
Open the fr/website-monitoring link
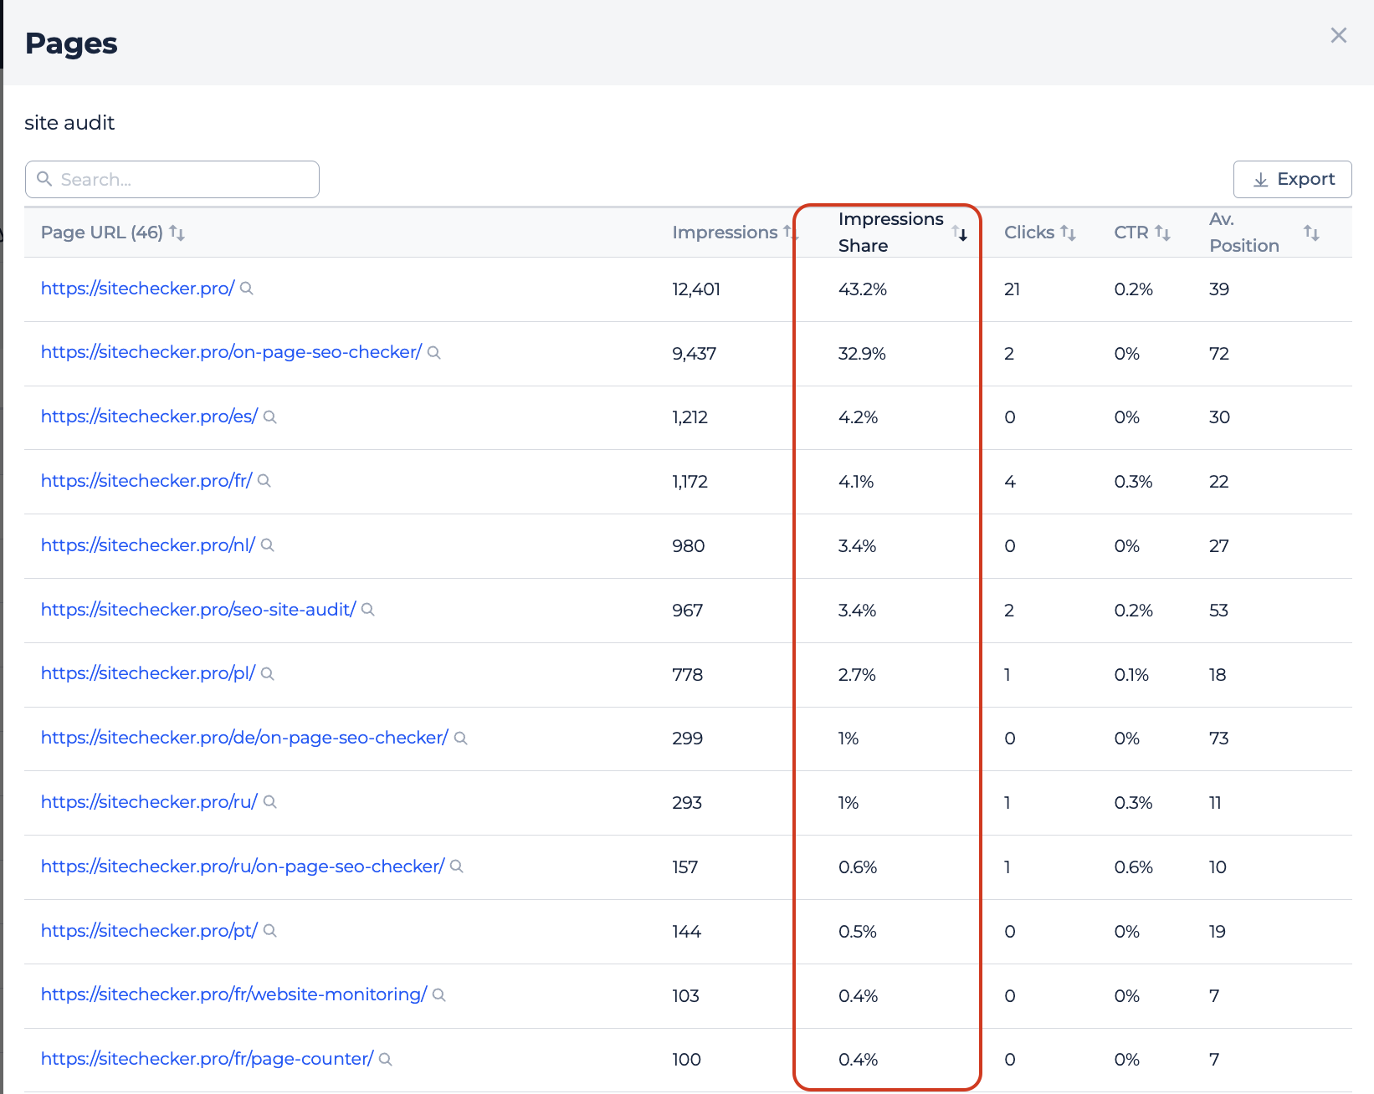point(233,994)
